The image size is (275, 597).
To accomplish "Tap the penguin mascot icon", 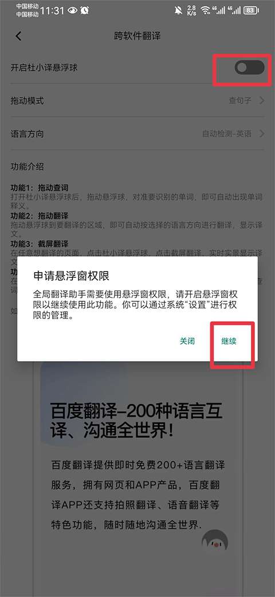I will [215, 541].
